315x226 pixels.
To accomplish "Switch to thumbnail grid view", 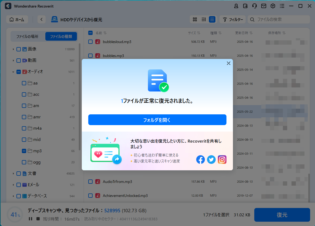I will 195,19.
